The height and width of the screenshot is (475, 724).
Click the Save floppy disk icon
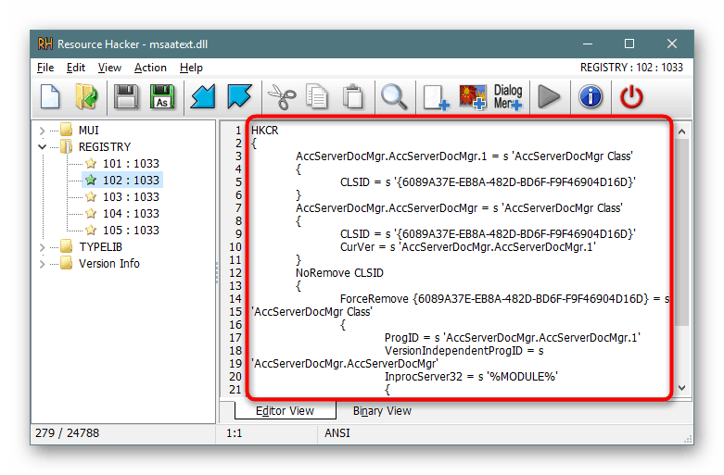[126, 97]
